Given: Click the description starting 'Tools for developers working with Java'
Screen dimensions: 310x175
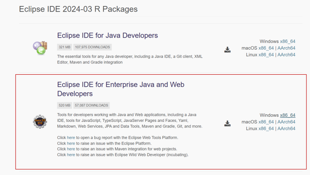Looking at the screenshot, I should (x=130, y=120).
